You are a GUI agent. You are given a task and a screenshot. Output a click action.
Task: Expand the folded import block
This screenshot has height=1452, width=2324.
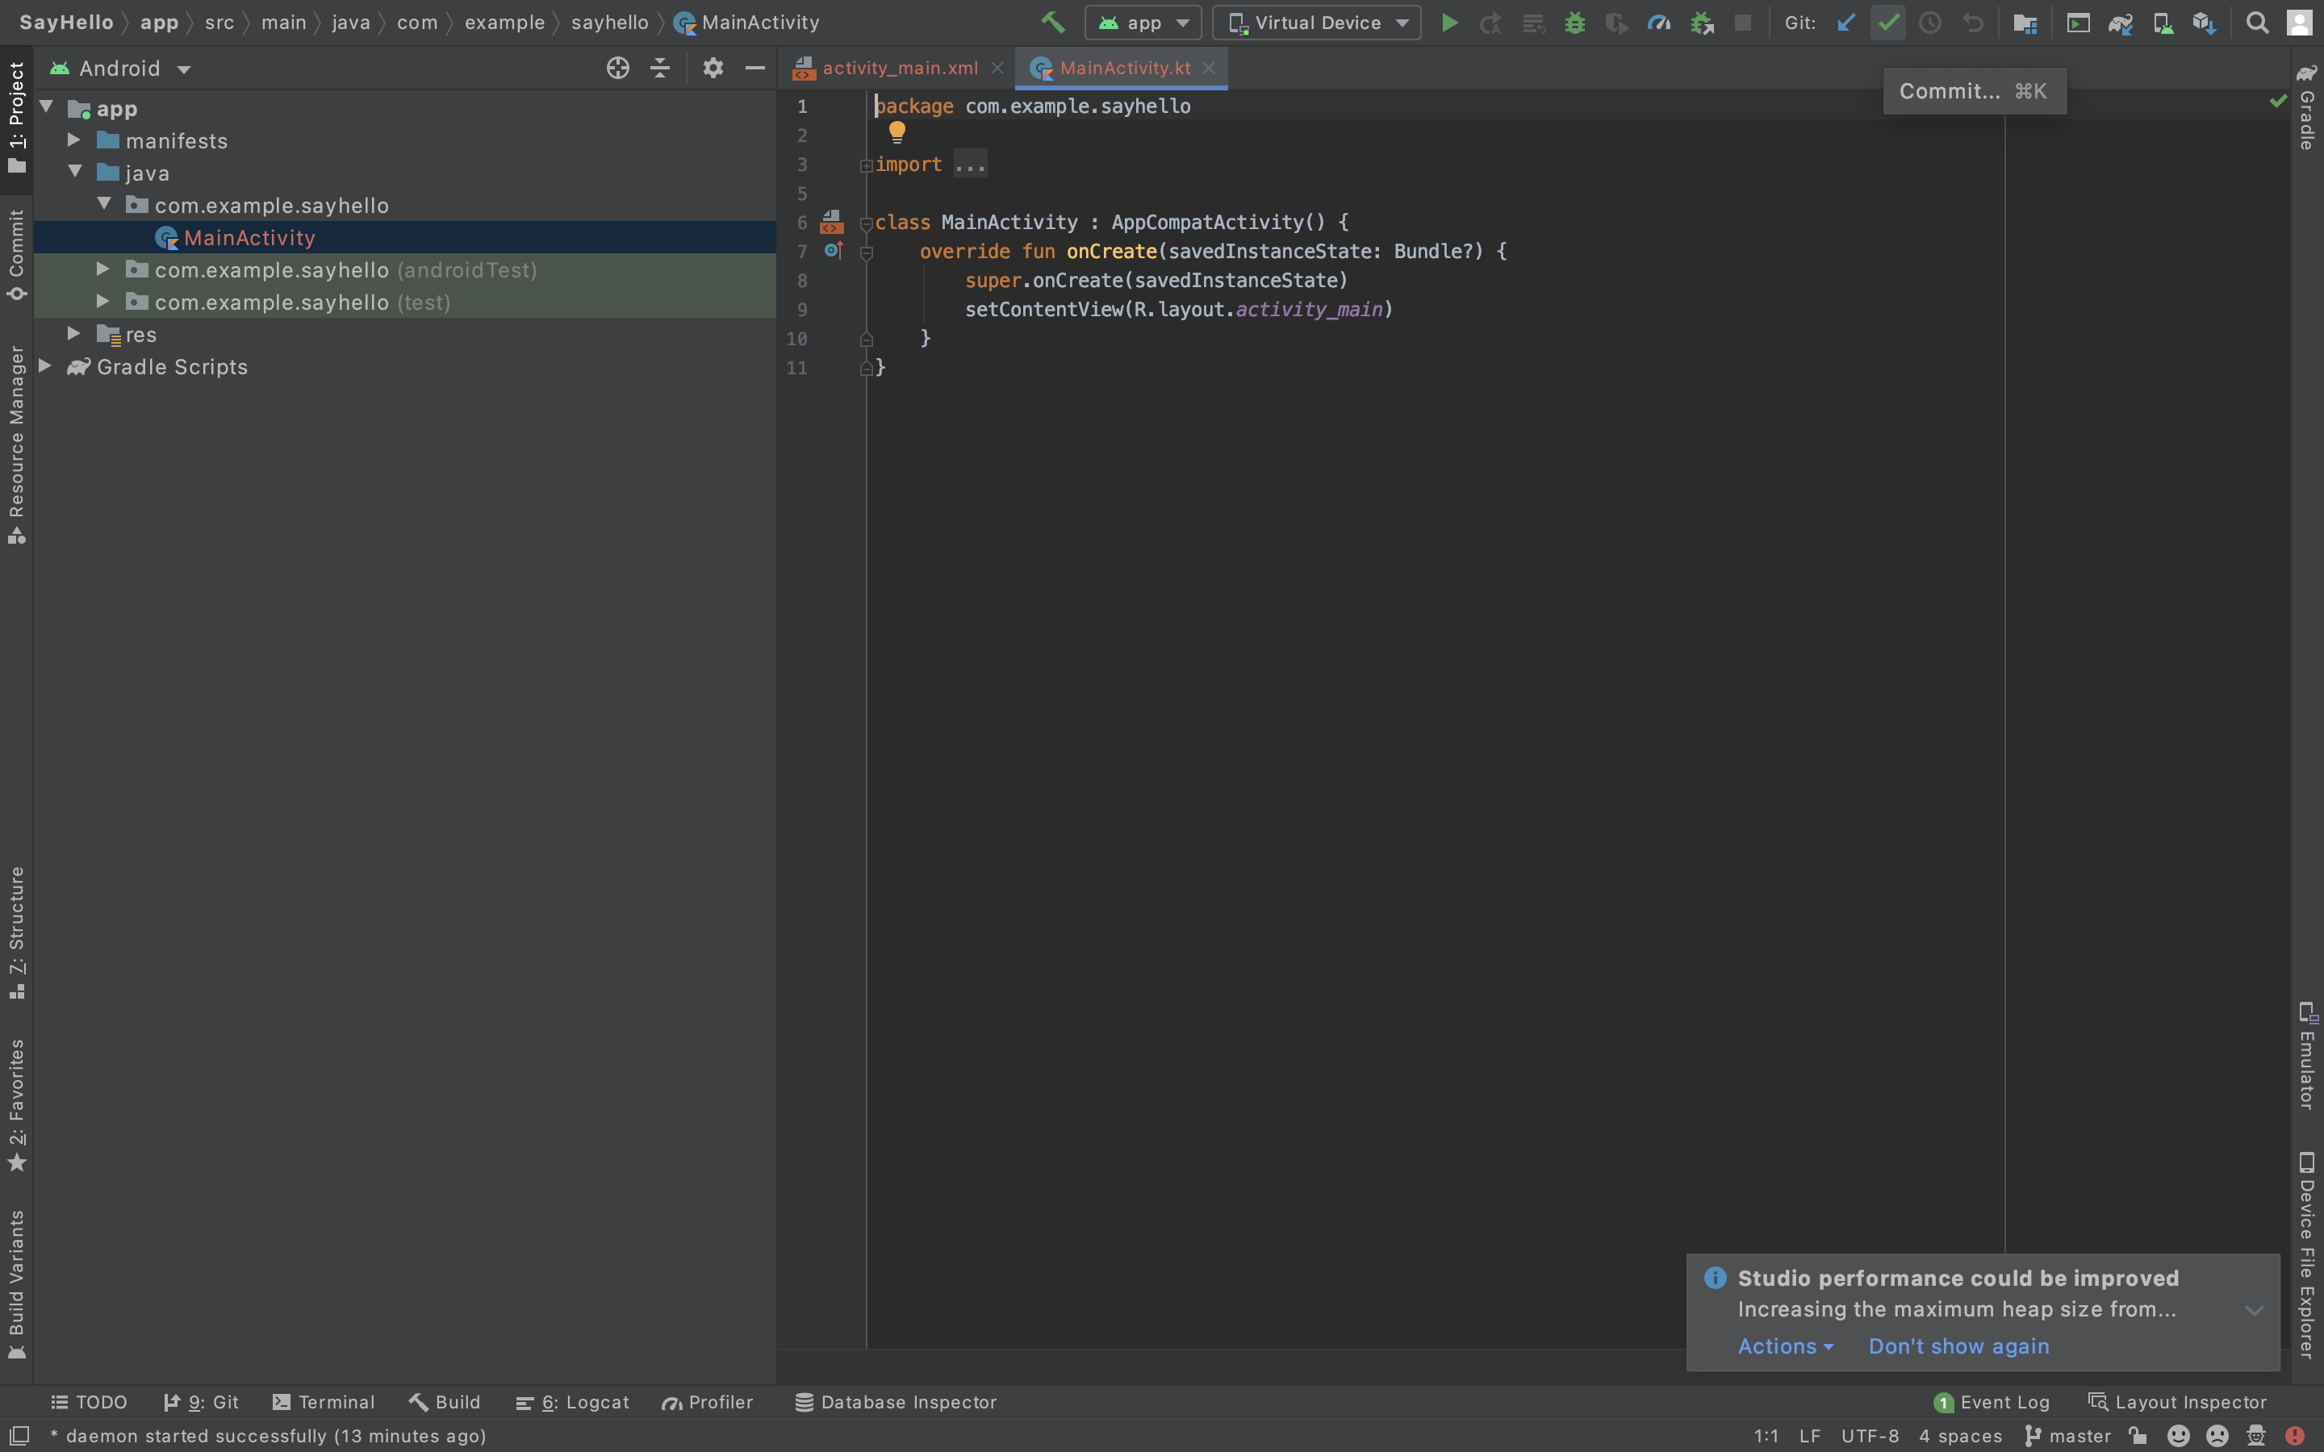(866, 165)
